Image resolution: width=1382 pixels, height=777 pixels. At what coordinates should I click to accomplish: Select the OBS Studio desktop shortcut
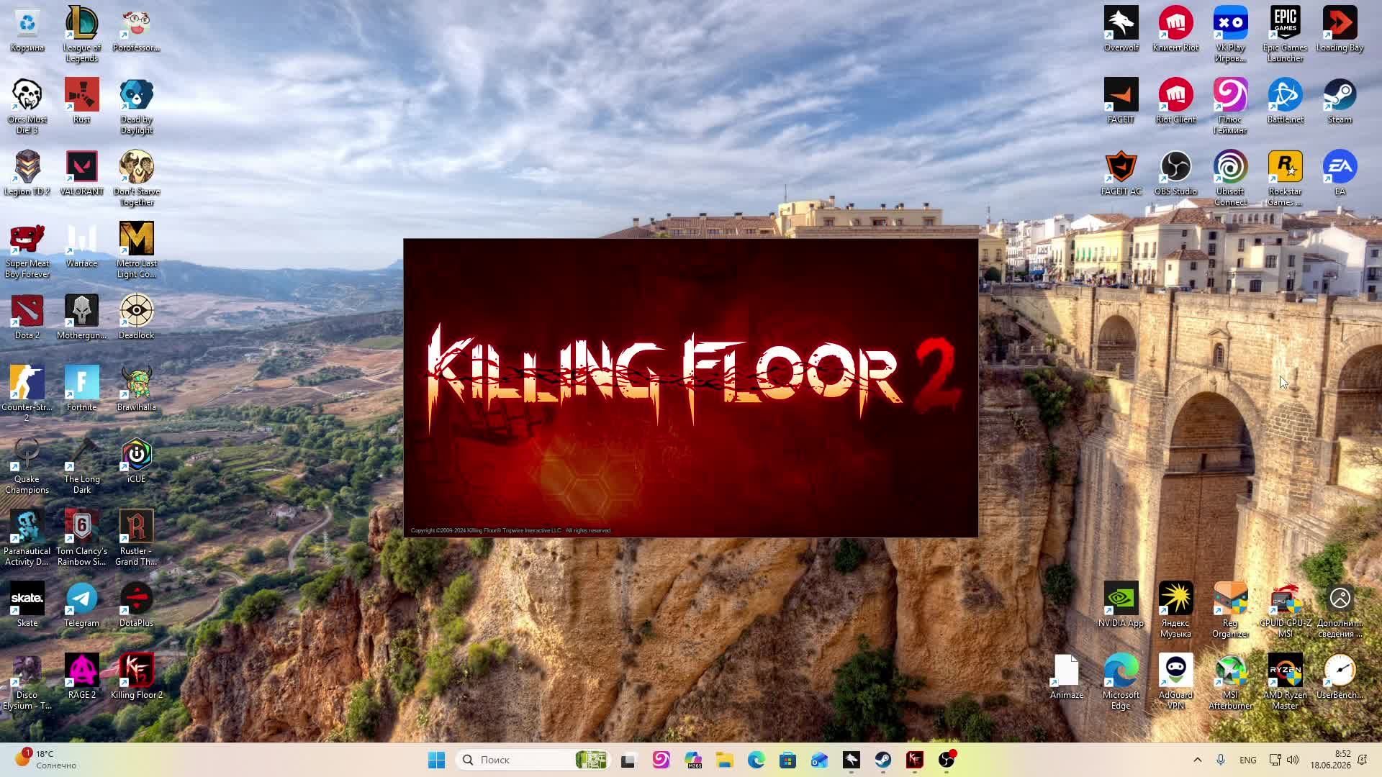click(1175, 173)
